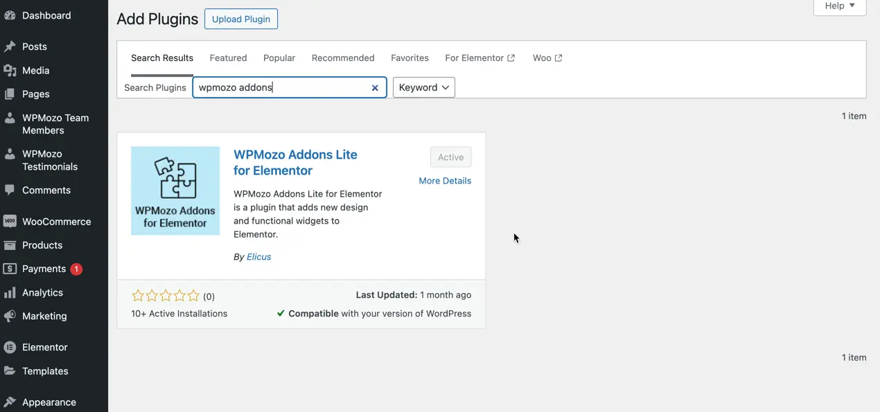Image resolution: width=880 pixels, height=412 pixels.
Task: Click the WPMozo Addons plugin thumbnail image
Action: click(x=175, y=190)
